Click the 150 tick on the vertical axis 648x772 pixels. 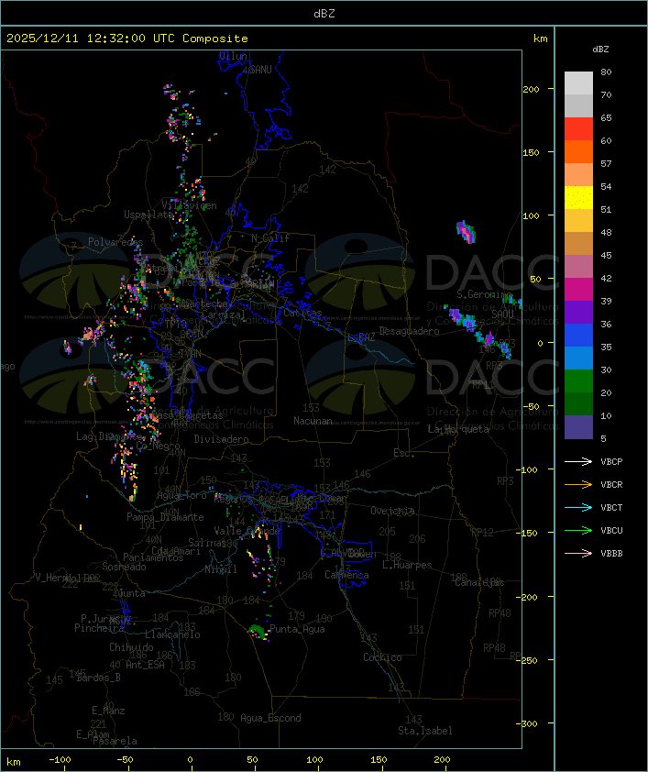pos(531,152)
